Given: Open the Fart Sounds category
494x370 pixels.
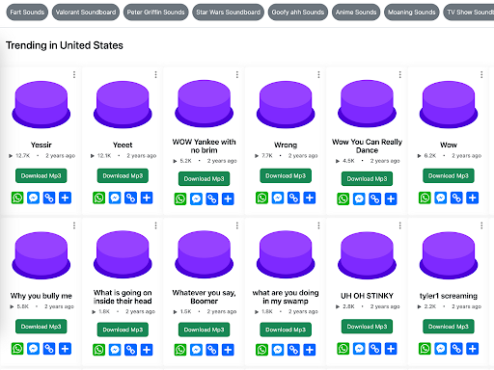Looking at the screenshot, I should (27, 13).
